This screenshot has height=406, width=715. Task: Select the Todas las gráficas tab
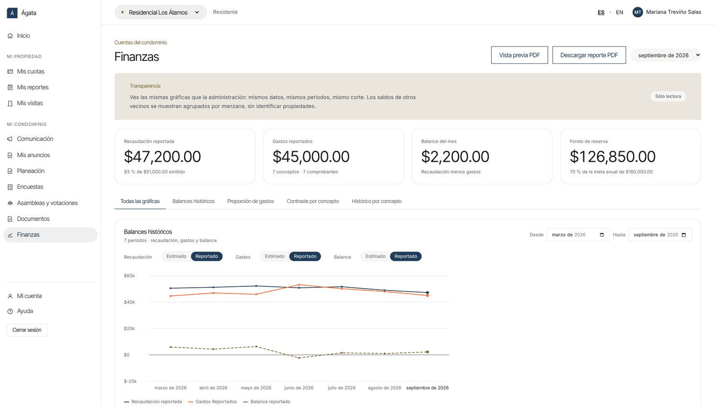tap(140, 201)
